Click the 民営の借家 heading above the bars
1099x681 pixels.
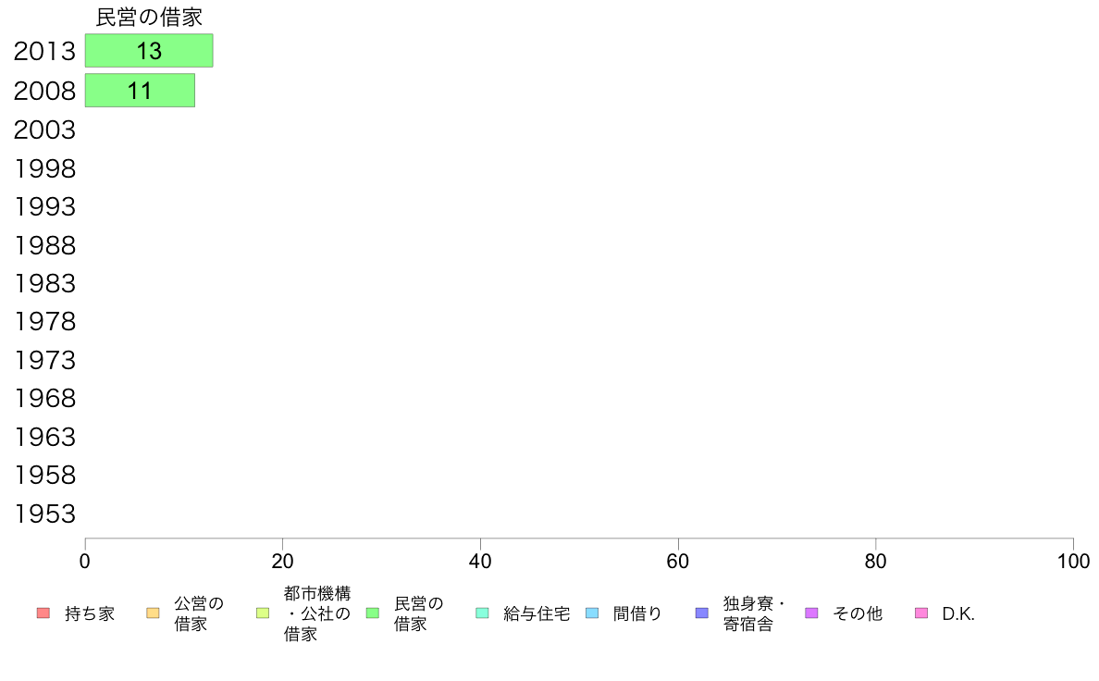tap(149, 18)
